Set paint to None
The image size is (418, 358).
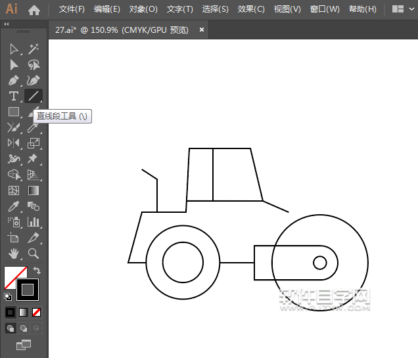click(37, 312)
